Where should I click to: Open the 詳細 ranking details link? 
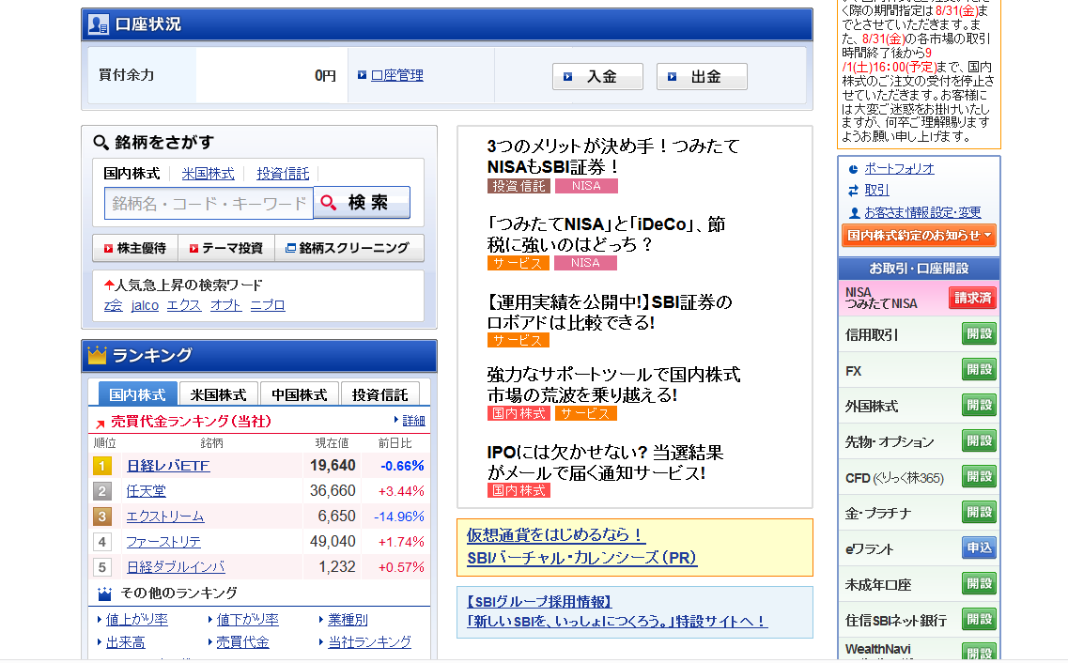(413, 421)
